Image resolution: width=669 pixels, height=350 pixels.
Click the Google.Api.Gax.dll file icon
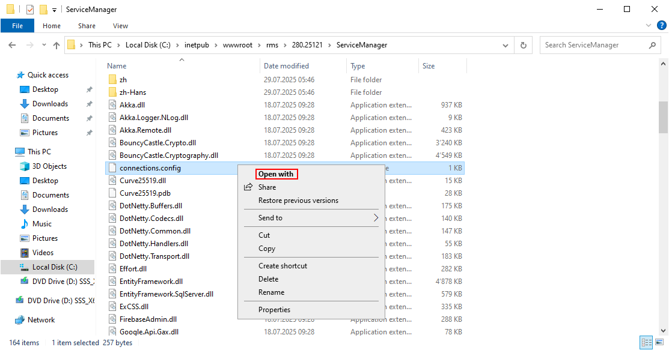pos(112,331)
